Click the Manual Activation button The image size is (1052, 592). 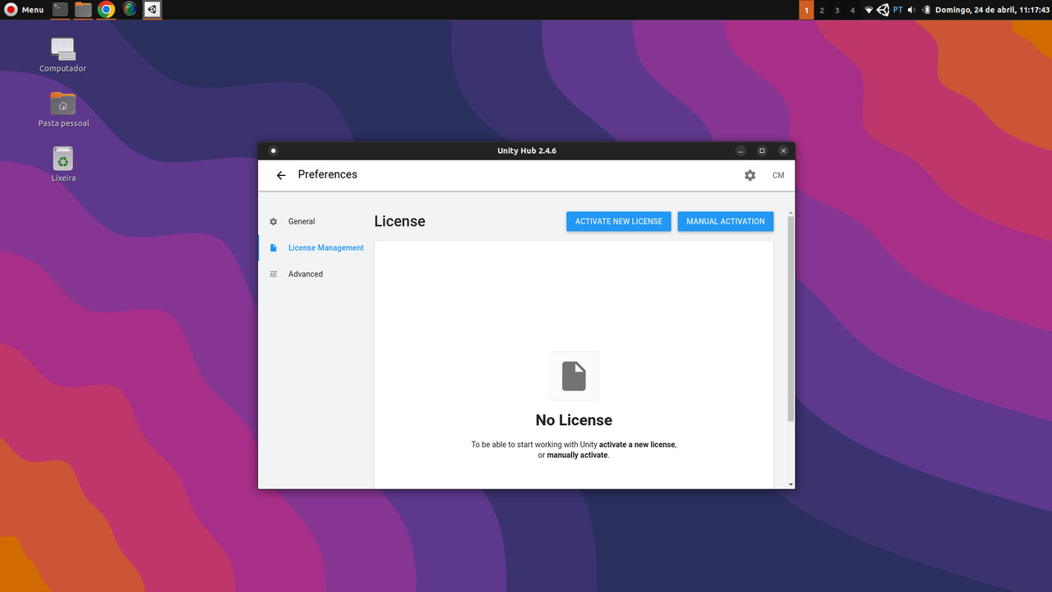click(726, 221)
